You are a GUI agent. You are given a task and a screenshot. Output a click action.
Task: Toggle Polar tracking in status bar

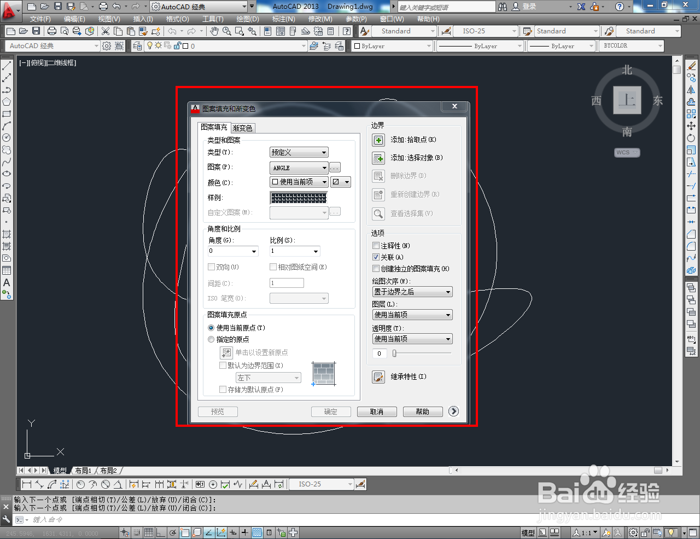pyautogui.click(x=173, y=532)
